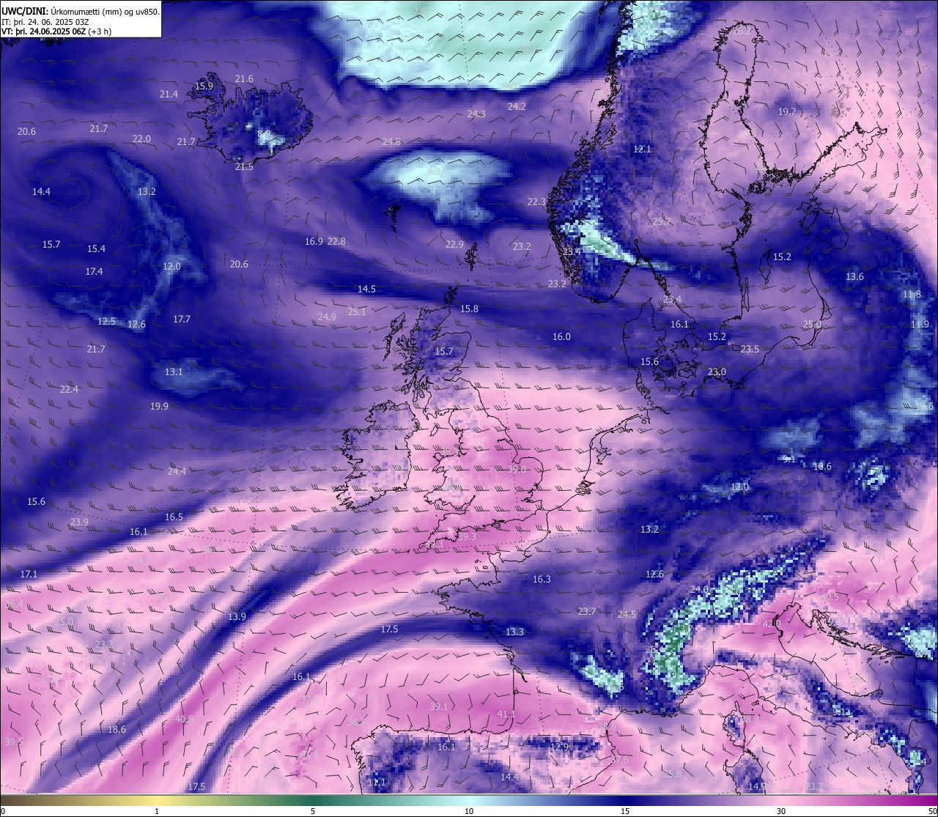Click the map value 17.7

click(182, 319)
